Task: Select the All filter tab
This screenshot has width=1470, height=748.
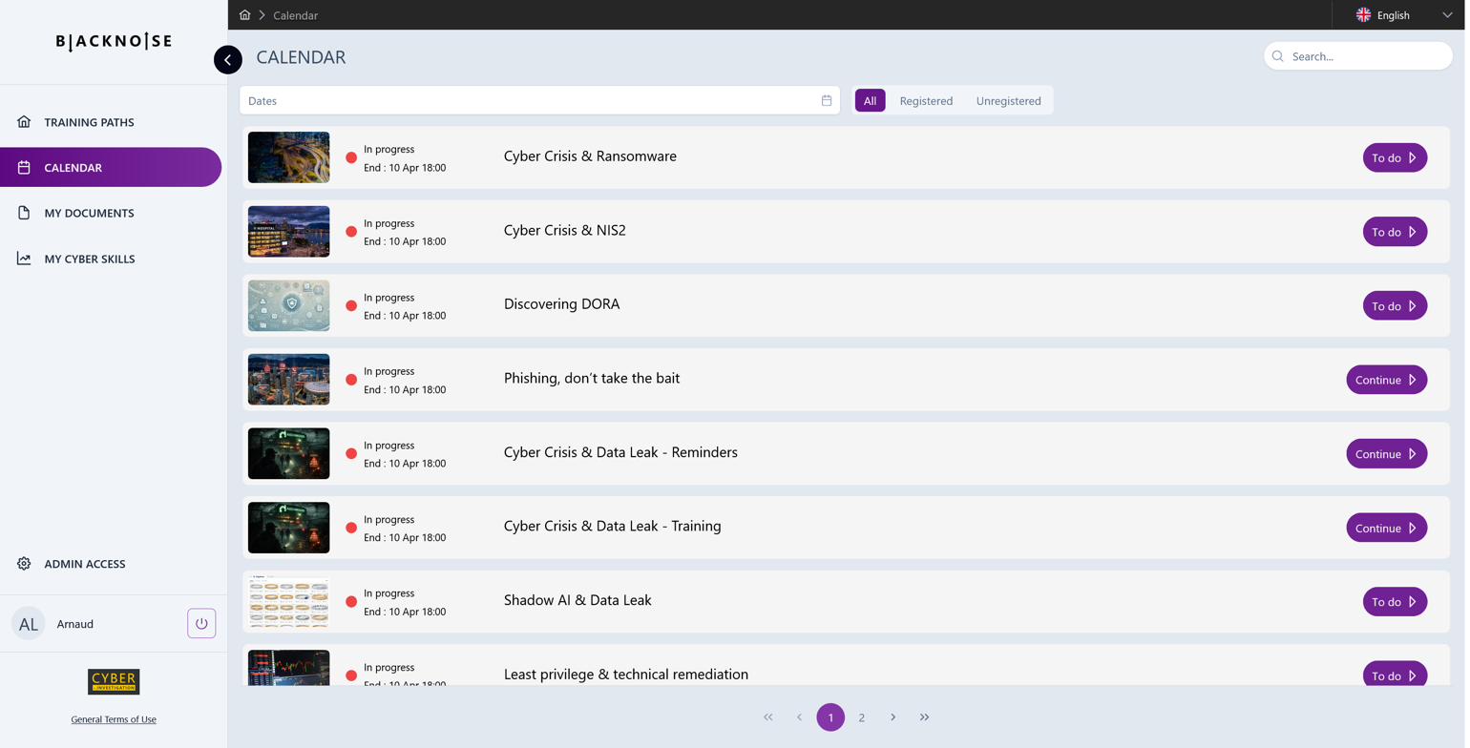Action: (x=870, y=100)
